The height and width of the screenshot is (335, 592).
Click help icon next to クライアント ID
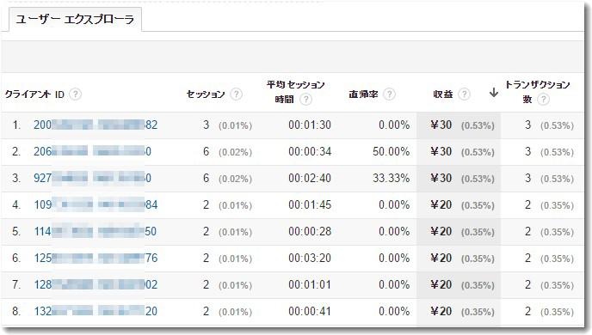75,94
